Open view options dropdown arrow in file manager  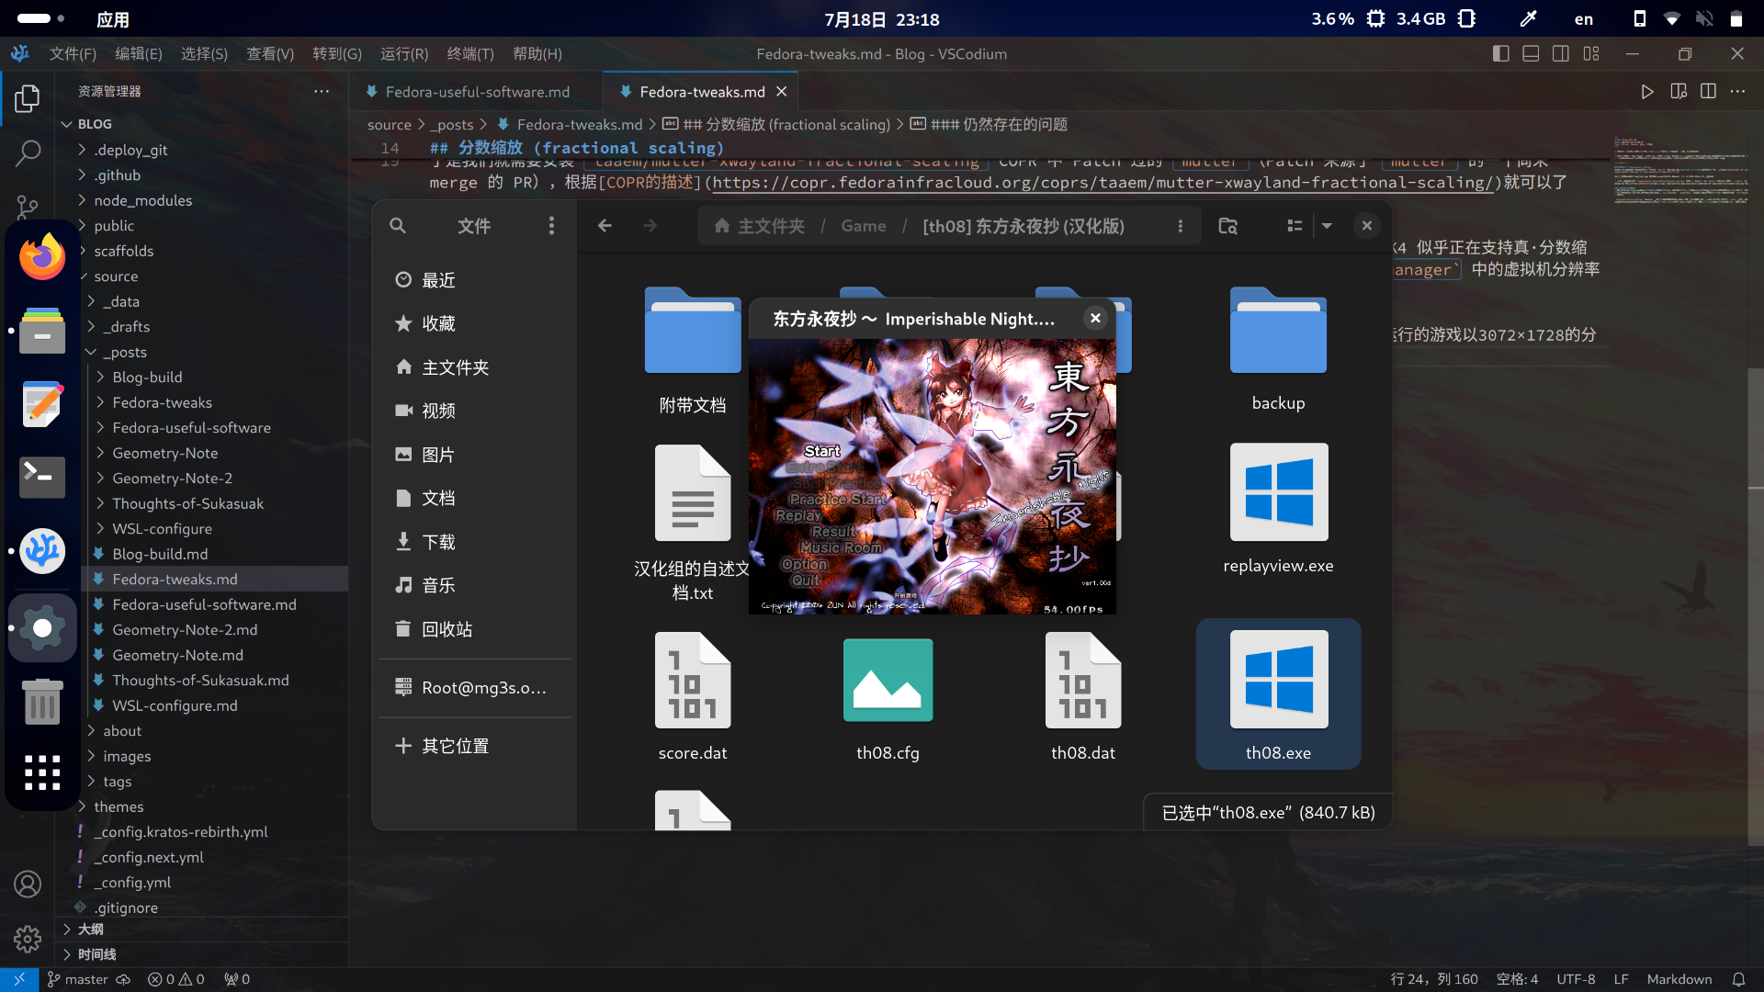click(x=1327, y=226)
